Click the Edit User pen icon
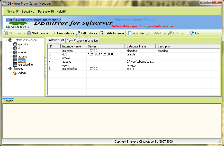Image resolution: width=224 pixels, height=146 pixels. tap(170, 33)
